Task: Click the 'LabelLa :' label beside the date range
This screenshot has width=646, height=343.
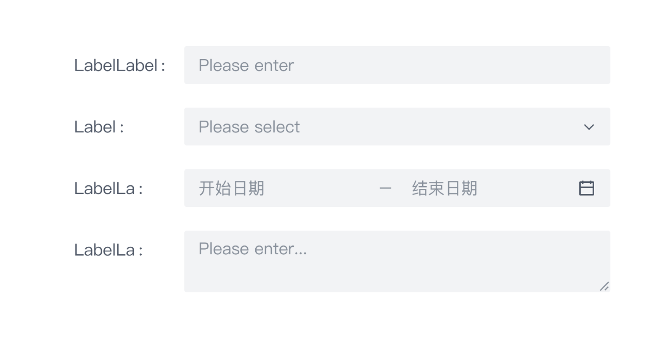Action: click(x=109, y=189)
